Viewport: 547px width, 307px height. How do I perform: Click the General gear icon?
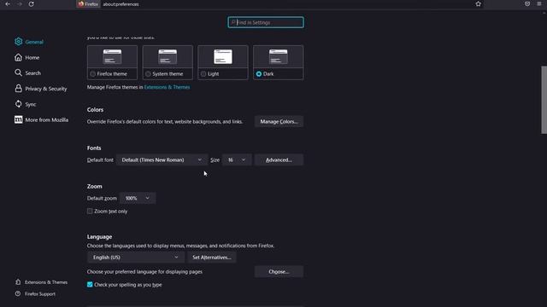coord(19,42)
